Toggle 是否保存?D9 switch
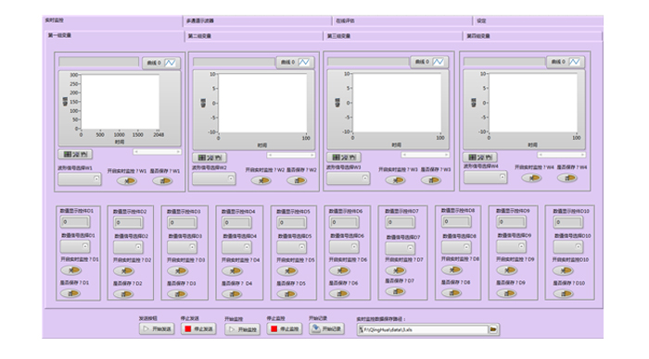 pyautogui.click(x=506, y=293)
